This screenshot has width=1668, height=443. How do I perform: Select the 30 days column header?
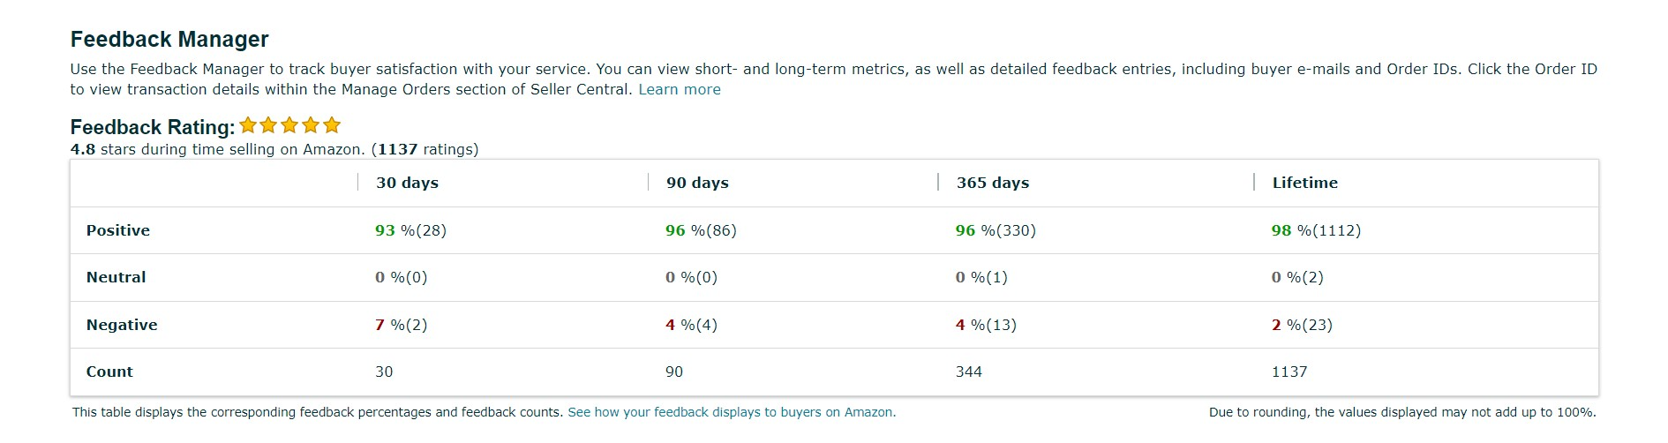point(407,183)
